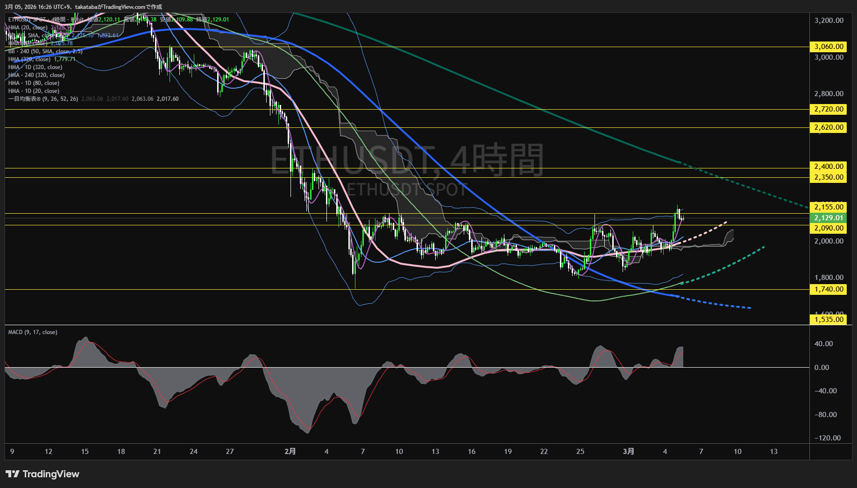Click the green current price label 2,129.01

point(829,218)
